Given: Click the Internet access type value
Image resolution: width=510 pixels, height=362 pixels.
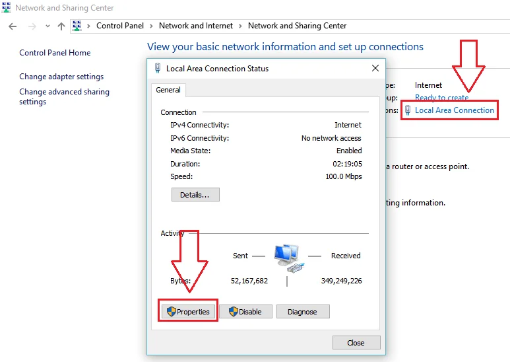Looking at the screenshot, I should coord(428,85).
